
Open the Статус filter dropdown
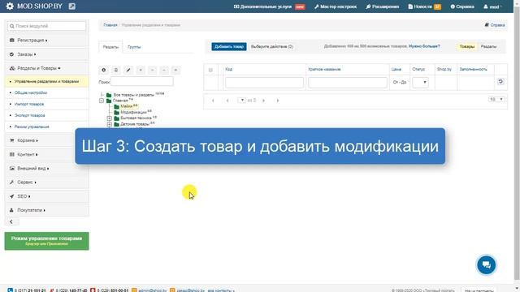click(420, 83)
